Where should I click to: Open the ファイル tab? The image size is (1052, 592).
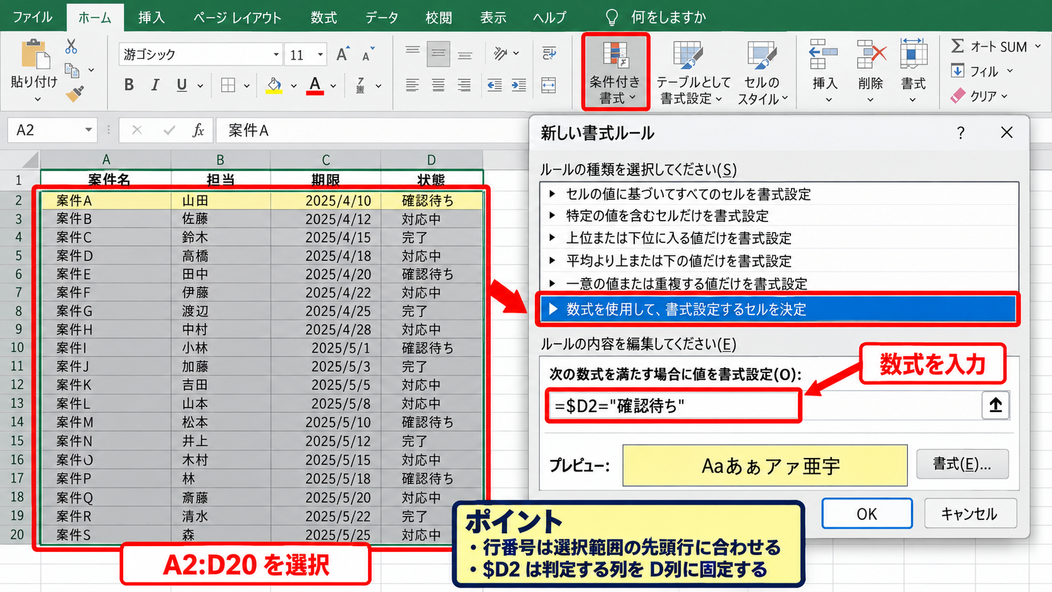[x=33, y=17]
